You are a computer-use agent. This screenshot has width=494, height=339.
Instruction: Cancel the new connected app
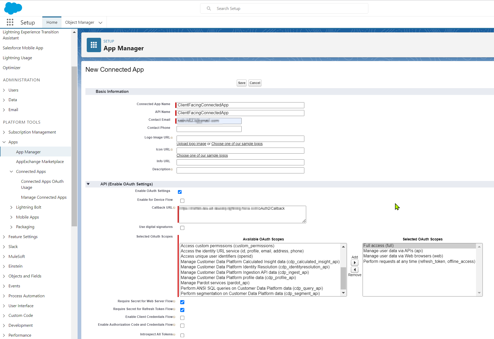(x=255, y=83)
